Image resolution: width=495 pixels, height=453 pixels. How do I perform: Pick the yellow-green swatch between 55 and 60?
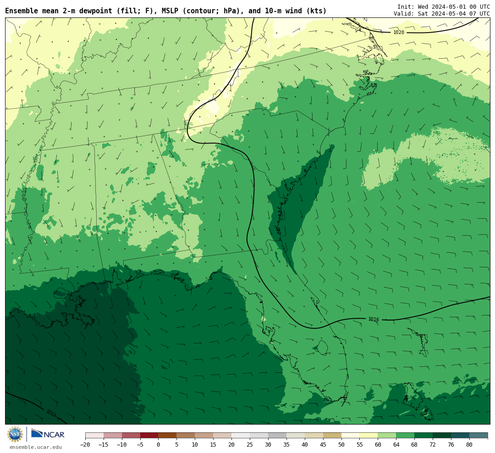(x=369, y=435)
